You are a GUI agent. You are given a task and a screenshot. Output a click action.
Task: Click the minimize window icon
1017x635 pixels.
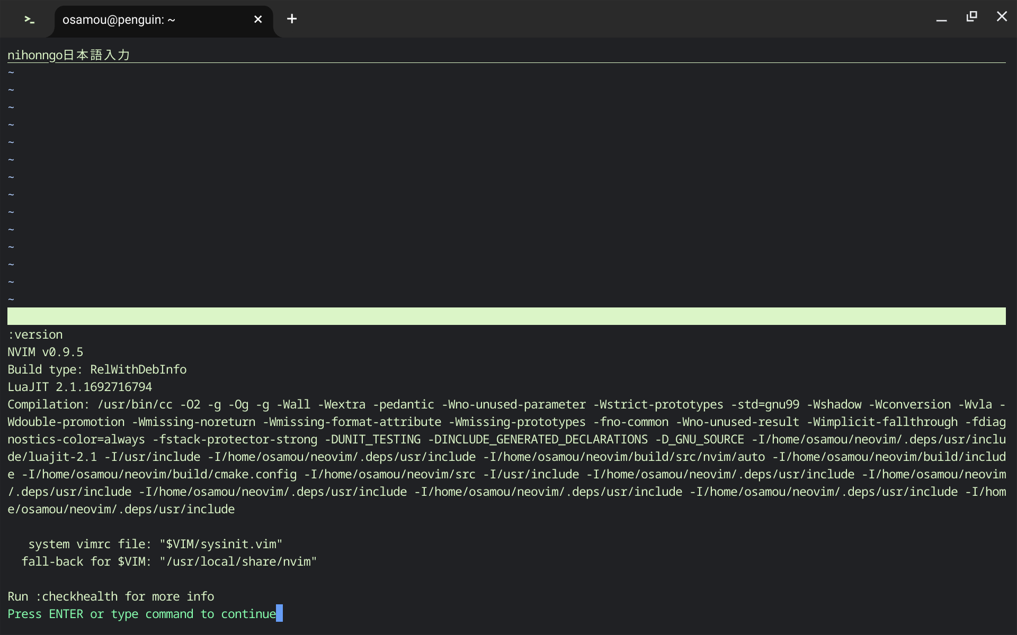941,17
